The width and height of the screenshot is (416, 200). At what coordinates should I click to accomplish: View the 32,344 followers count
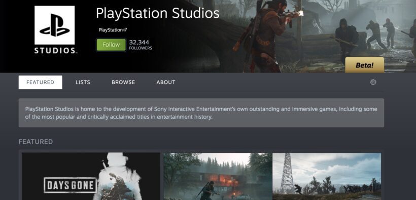coord(141,45)
